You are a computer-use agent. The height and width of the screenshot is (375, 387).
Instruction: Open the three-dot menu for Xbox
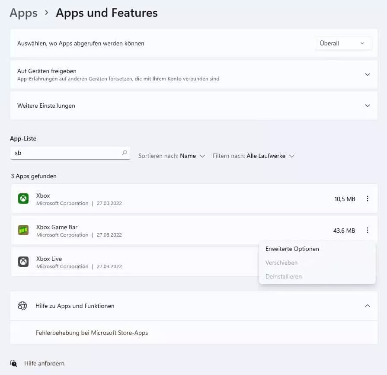(x=368, y=199)
